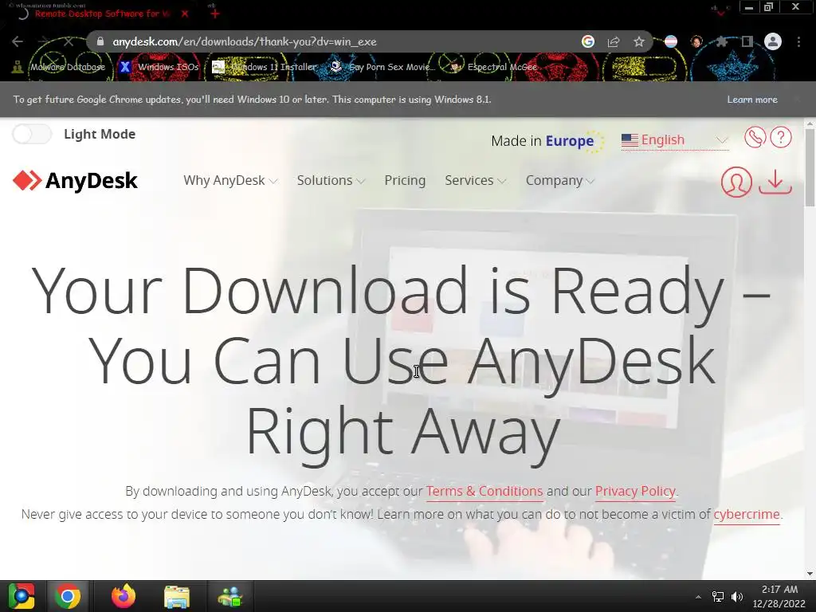The image size is (816, 612).
Task: Expand the Why AnyDesk menu
Action: click(x=230, y=181)
